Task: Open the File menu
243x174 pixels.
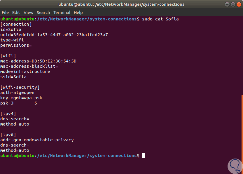Action: click(5, 13)
